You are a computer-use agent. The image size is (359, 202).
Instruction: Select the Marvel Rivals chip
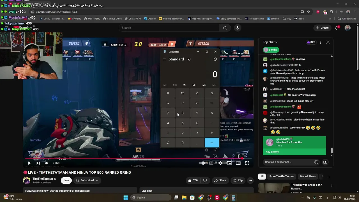click(x=308, y=176)
